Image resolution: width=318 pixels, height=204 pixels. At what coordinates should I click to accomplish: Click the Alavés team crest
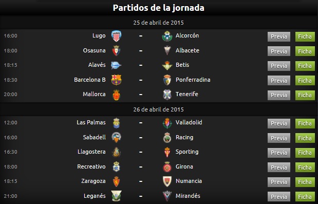(116, 65)
